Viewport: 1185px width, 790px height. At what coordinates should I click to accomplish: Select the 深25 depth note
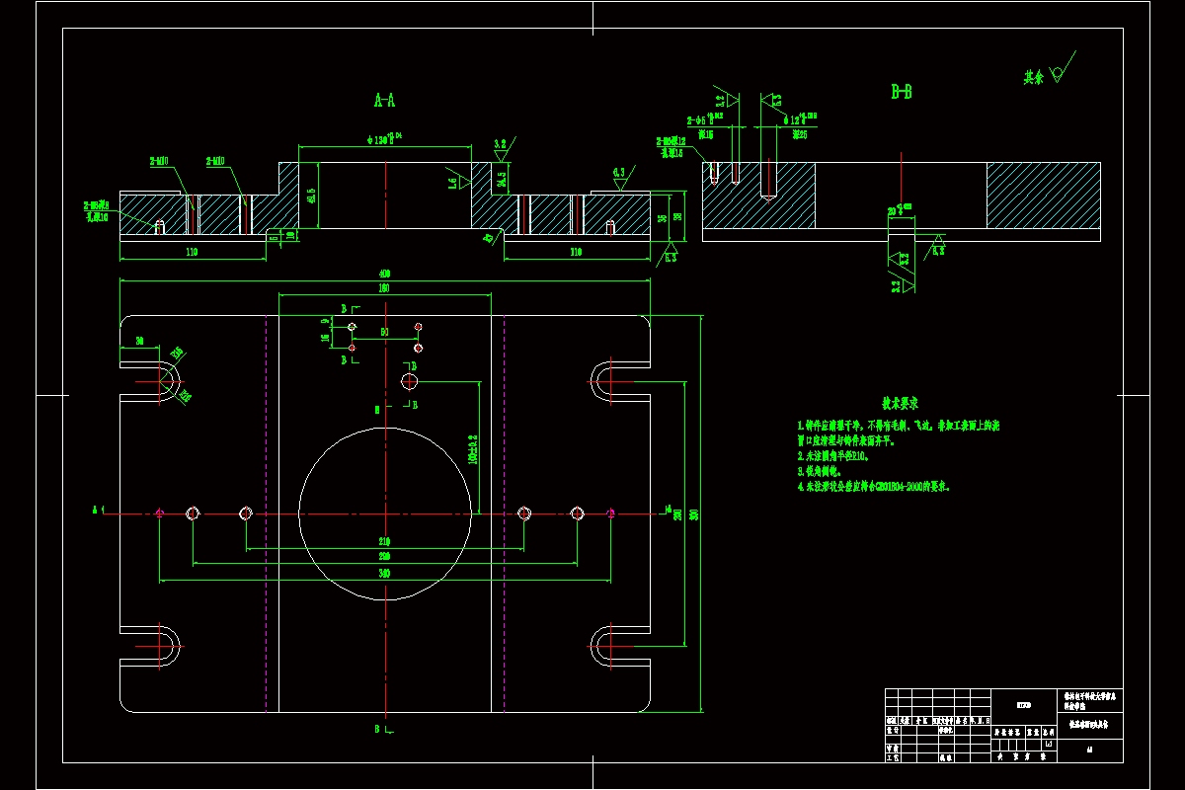pos(800,133)
